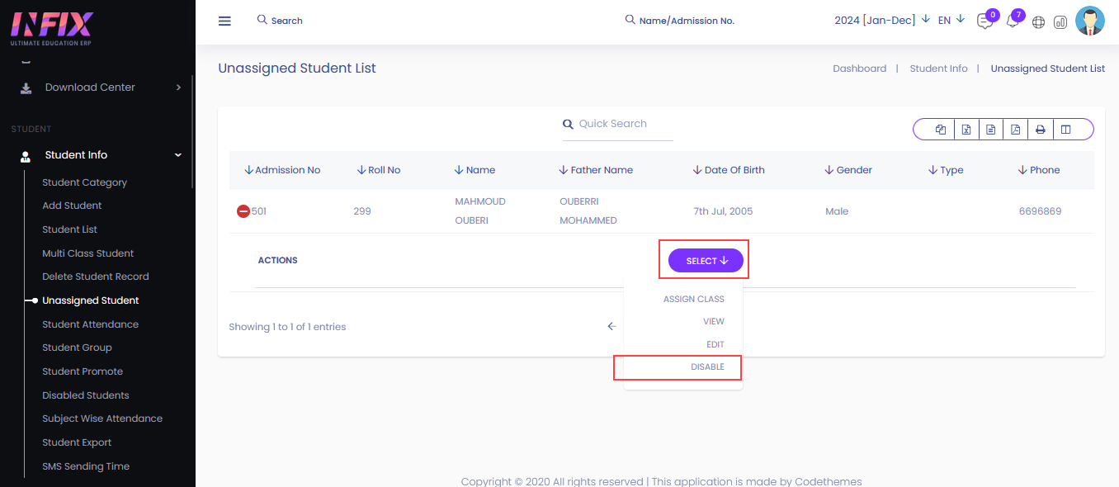Sort by Roll No column
This screenshot has height=487, width=1119.
[x=379, y=170]
